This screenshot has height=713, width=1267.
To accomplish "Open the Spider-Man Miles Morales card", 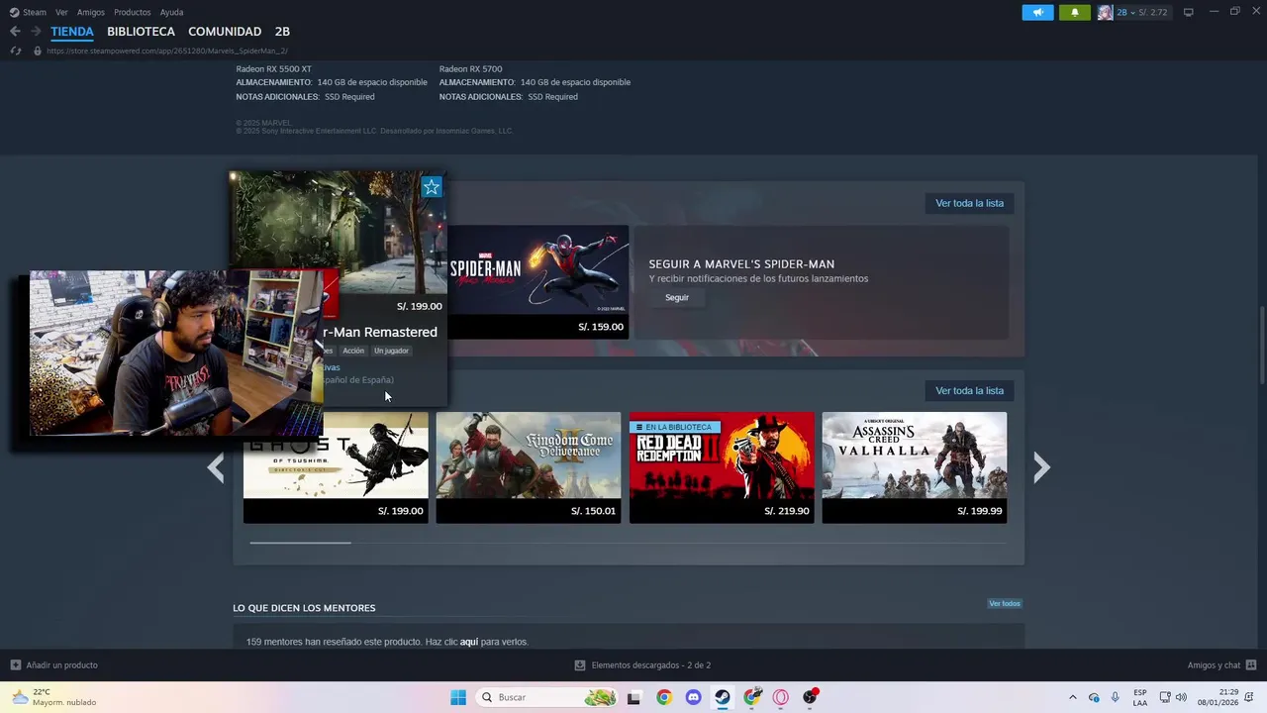I will 537,281.
